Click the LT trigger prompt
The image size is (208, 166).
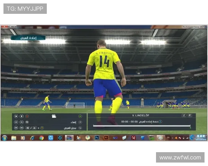pos(184,115)
